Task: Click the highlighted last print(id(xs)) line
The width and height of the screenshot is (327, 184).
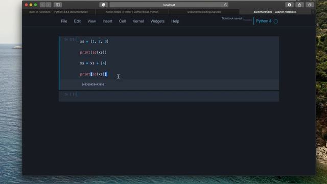Action: click(x=94, y=74)
